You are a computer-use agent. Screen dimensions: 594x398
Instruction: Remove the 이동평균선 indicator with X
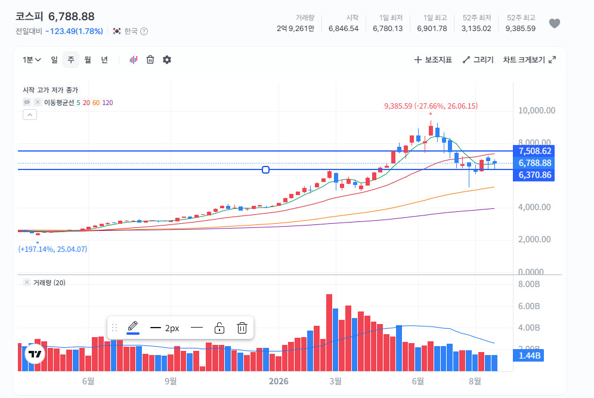[x=38, y=103]
